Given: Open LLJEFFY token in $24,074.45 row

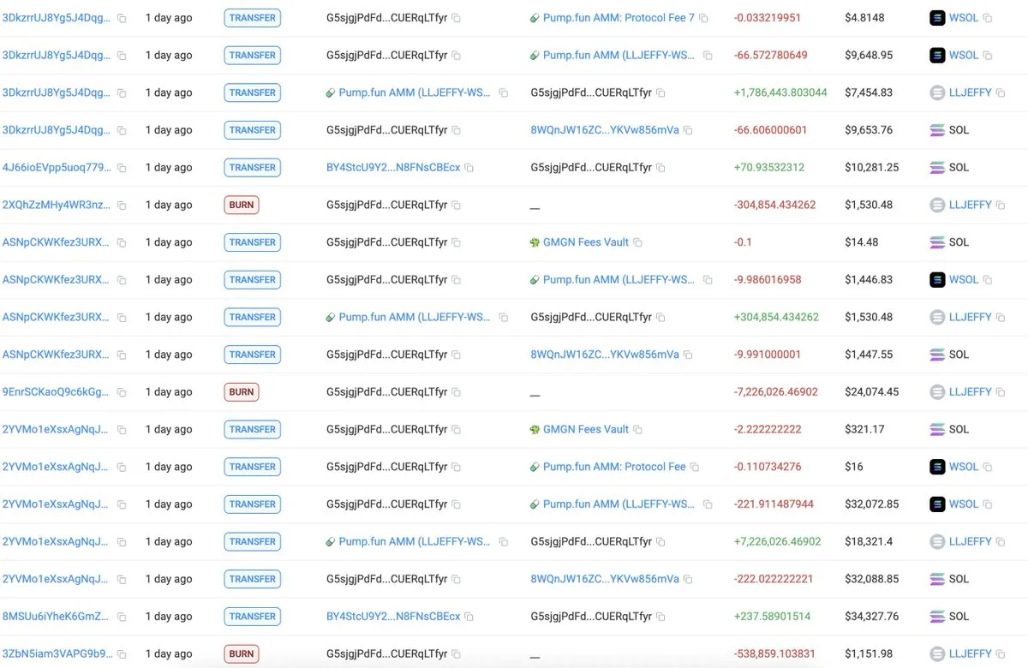Looking at the screenshot, I should pos(970,392).
